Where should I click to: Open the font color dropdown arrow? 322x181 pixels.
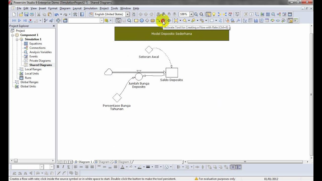[x=127, y=167]
